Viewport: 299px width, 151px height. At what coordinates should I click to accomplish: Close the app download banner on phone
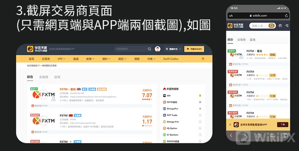coord(230,125)
